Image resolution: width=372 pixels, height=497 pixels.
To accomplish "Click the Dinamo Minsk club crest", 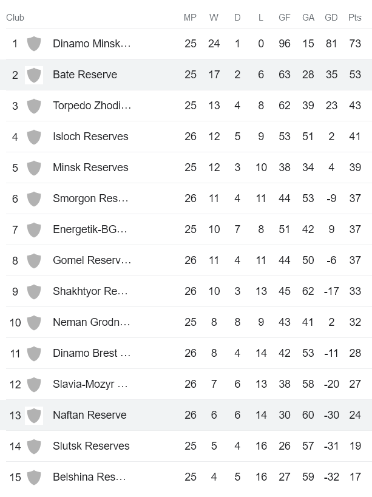I will 34,43.
